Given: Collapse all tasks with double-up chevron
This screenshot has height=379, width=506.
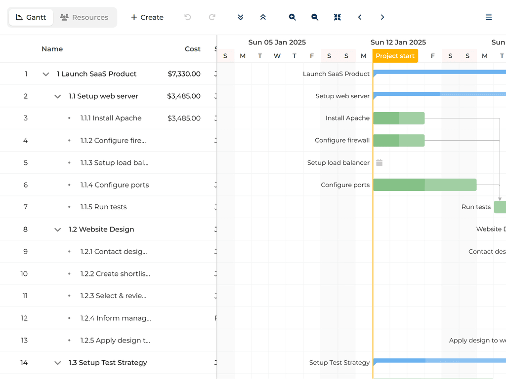Looking at the screenshot, I should [x=263, y=17].
